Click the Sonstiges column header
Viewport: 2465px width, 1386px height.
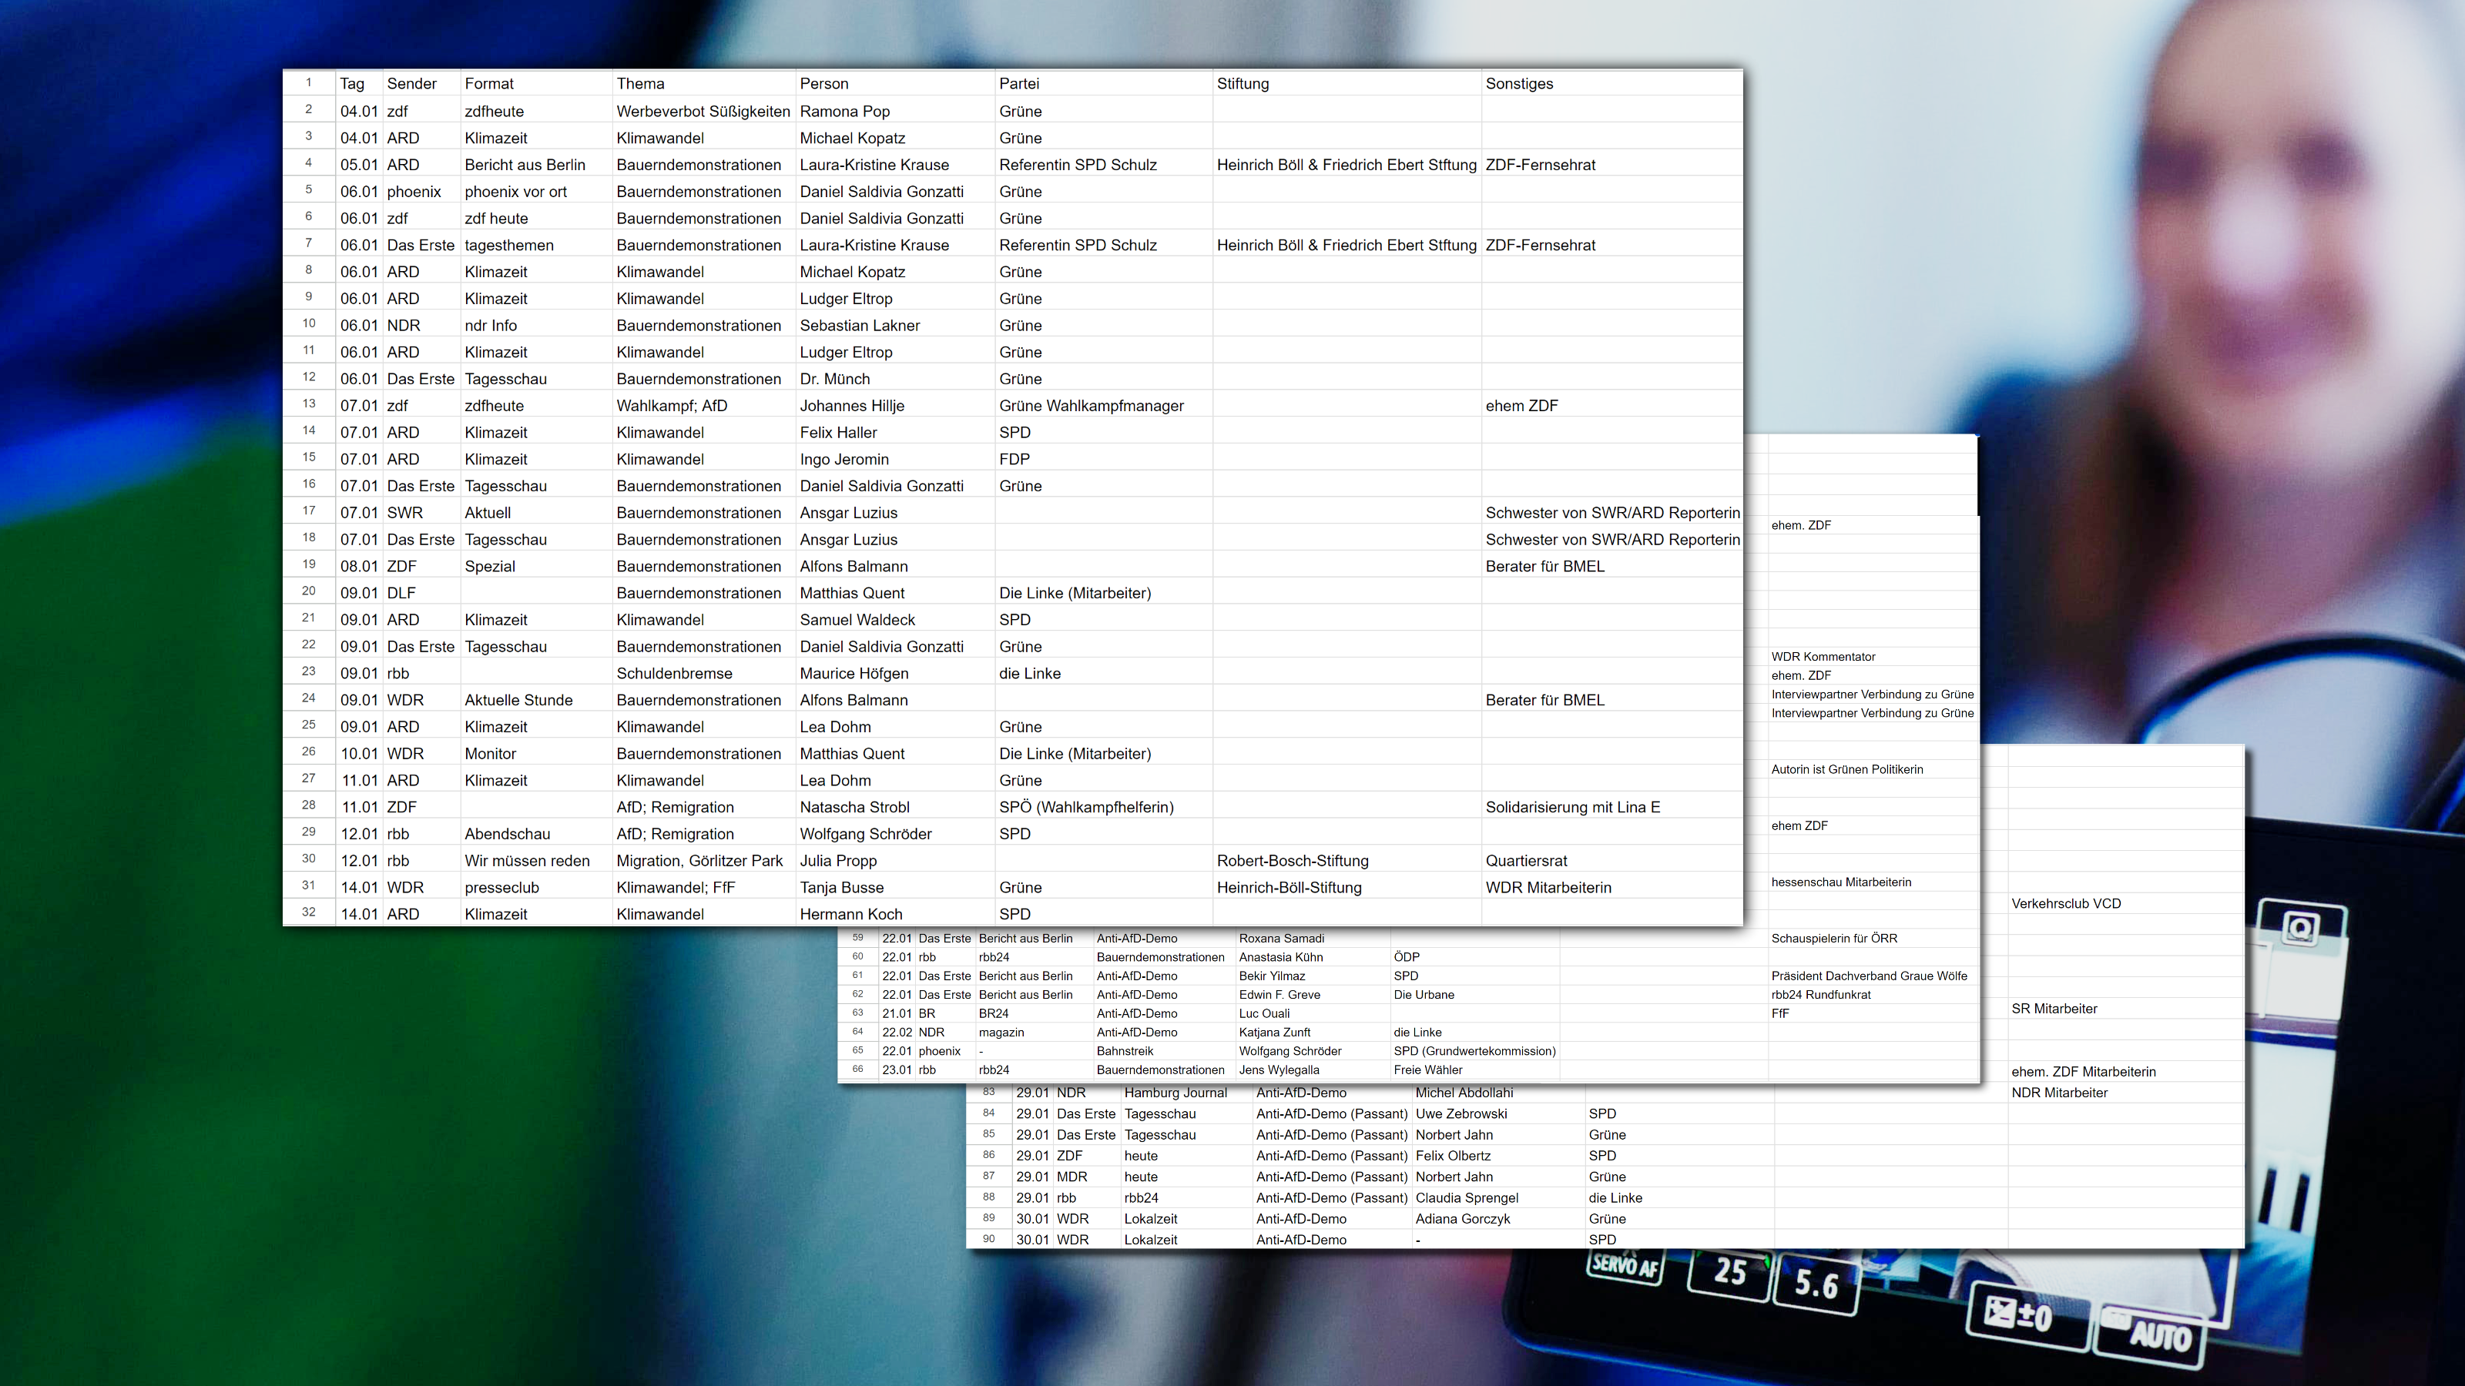tap(1518, 83)
